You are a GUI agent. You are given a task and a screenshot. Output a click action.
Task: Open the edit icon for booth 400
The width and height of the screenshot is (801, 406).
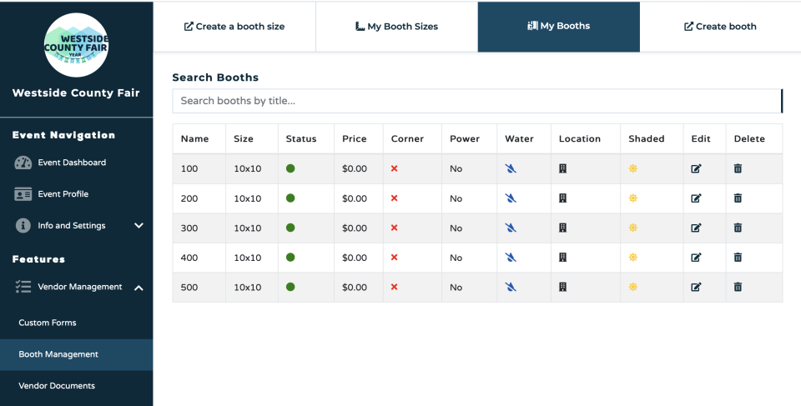pos(696,258)
